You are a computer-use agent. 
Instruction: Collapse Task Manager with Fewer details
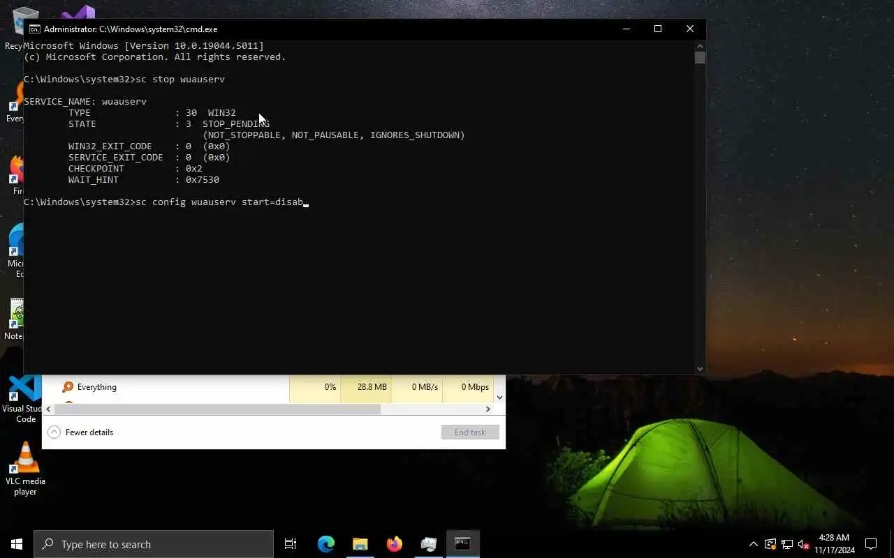click(x=80, y=432)
